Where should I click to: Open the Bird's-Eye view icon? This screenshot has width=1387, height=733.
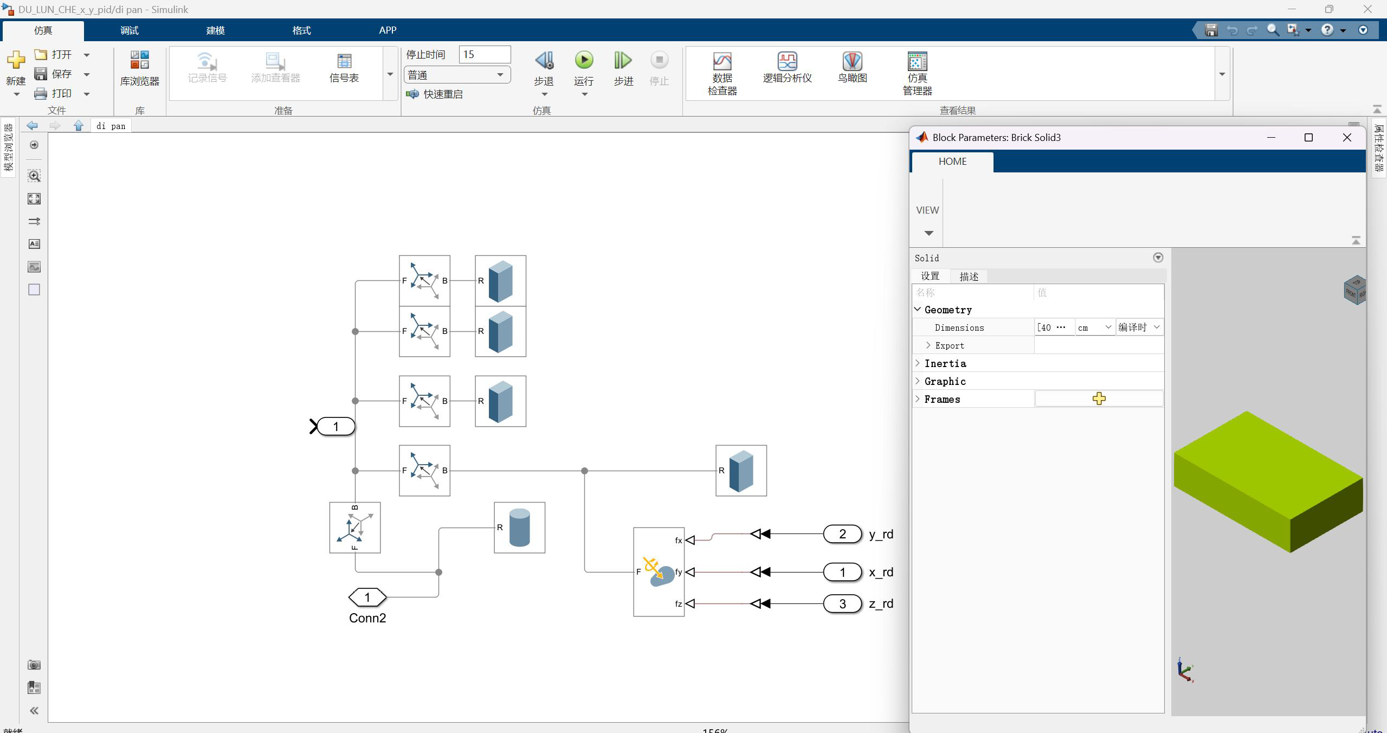pos(852,61)
